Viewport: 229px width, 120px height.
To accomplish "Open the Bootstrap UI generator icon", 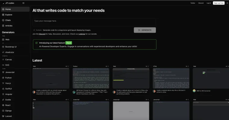I will click(3, 47).
